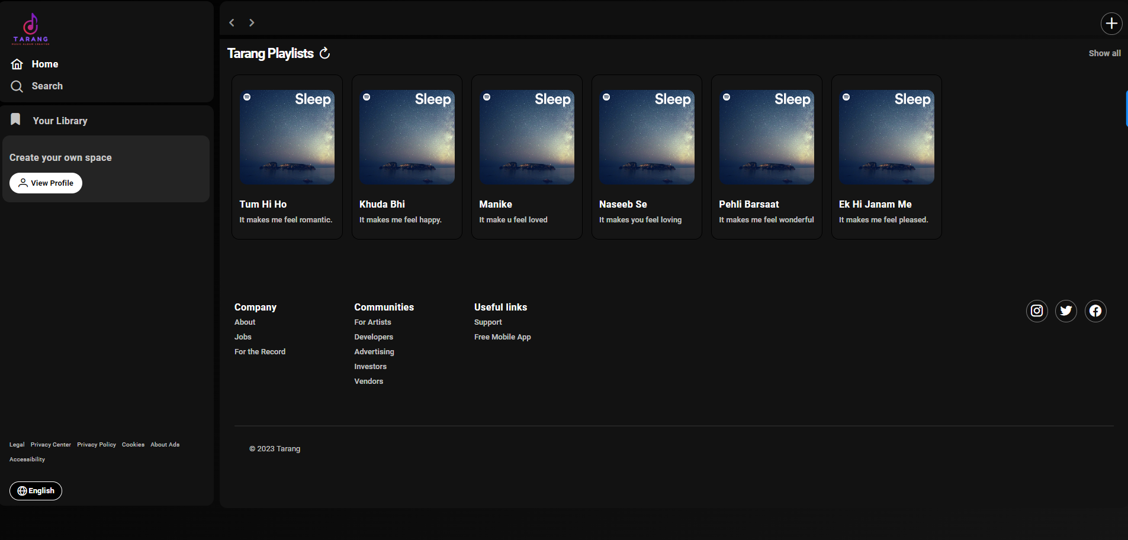The height and width of the screenshot is (540, 1128).
Task: Click the Legal footer link
Action: click(17, 445)
